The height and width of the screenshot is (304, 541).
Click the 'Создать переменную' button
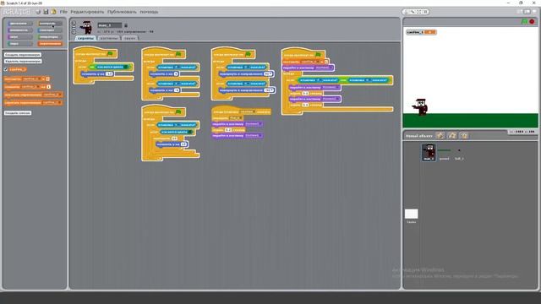pyautogui.click(x=23, y=55)
